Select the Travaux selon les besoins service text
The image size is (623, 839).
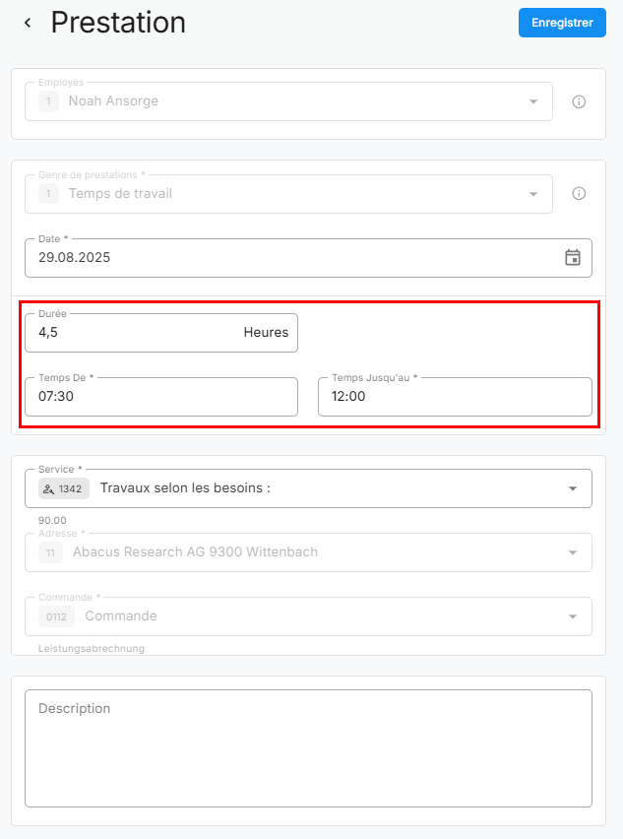[185, 488]
